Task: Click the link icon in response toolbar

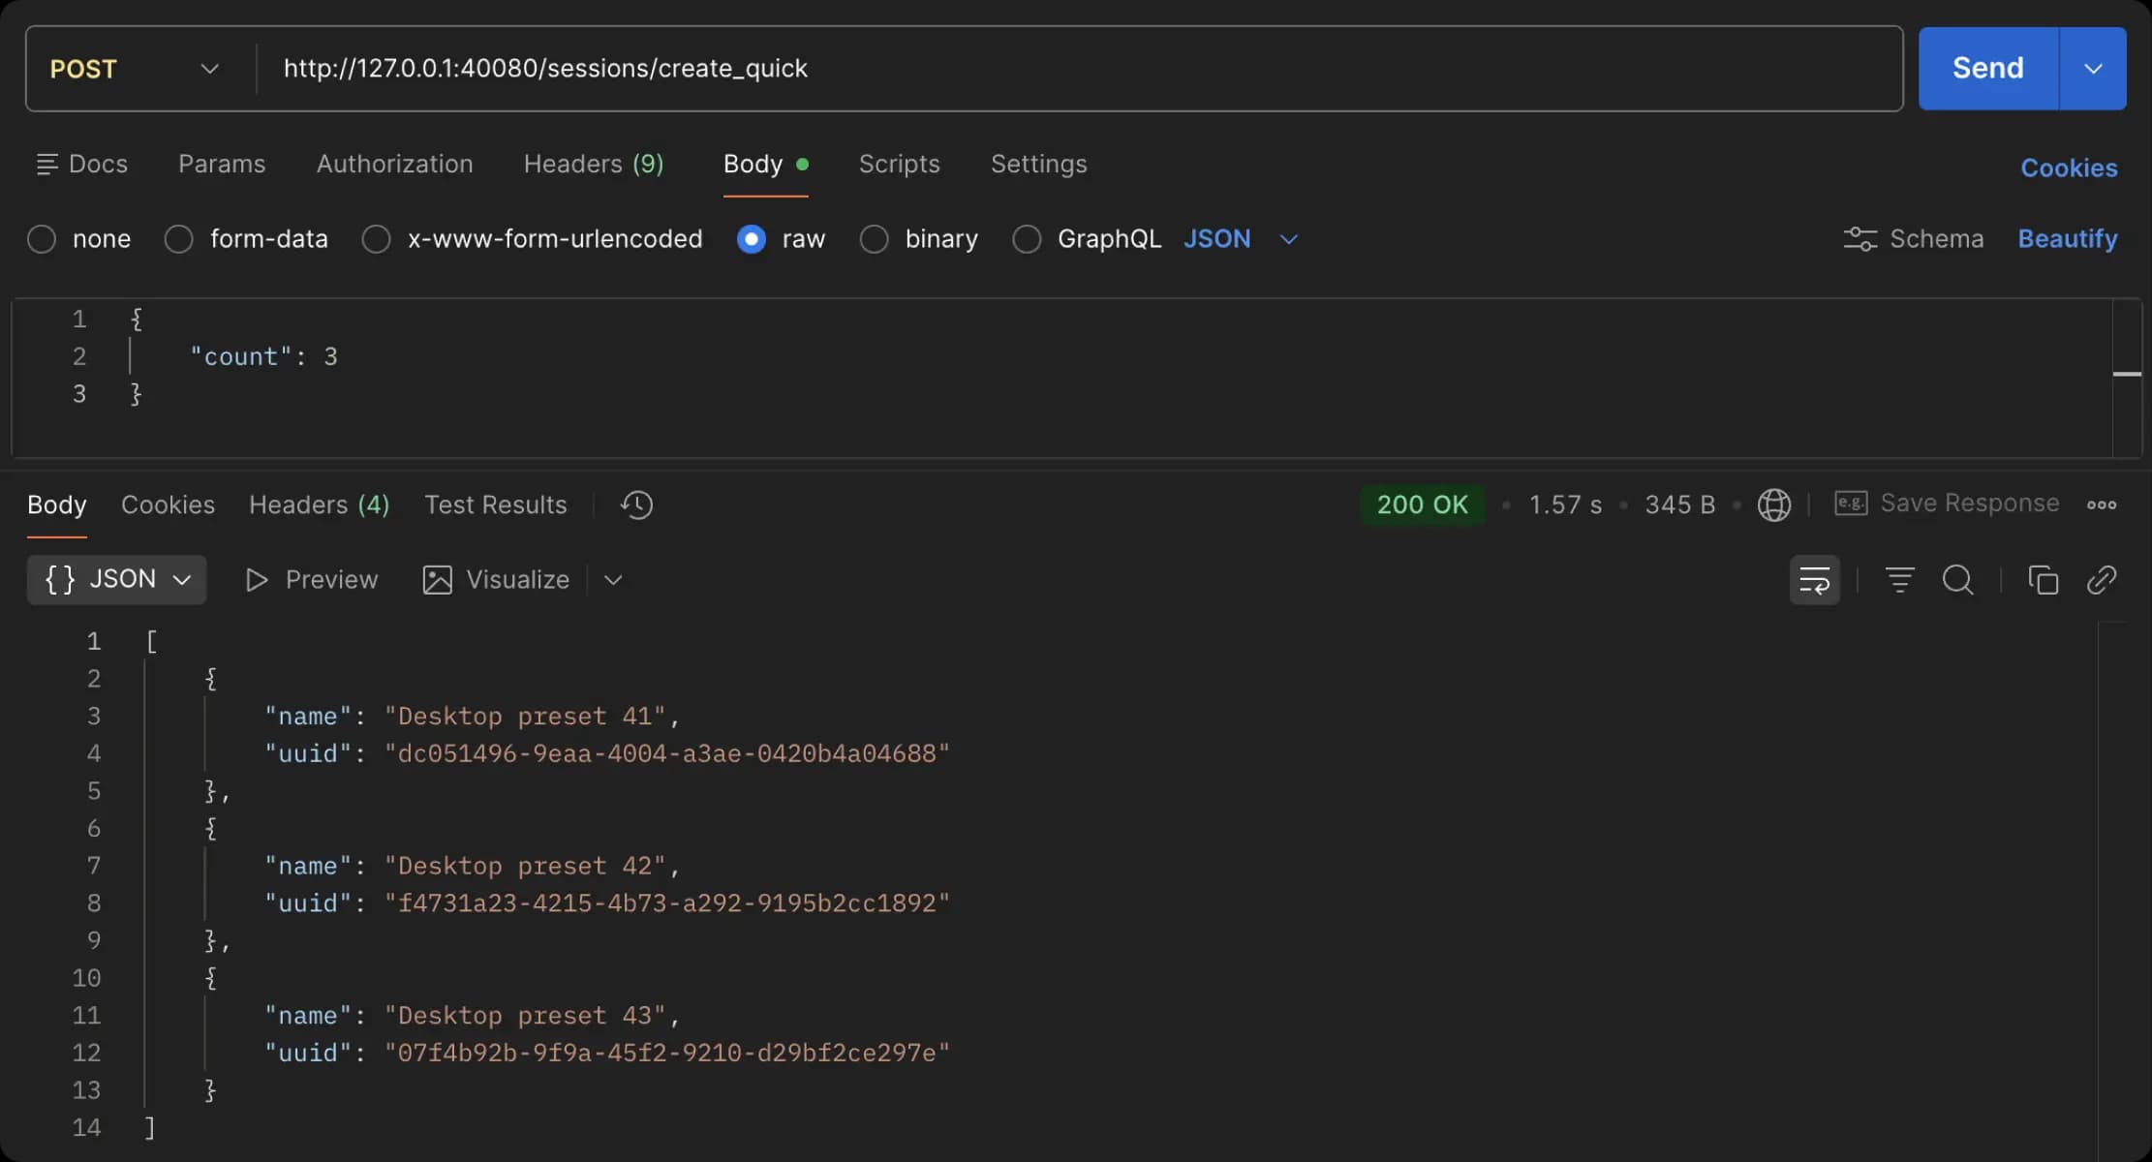Action: click(x=2101, y=580)
